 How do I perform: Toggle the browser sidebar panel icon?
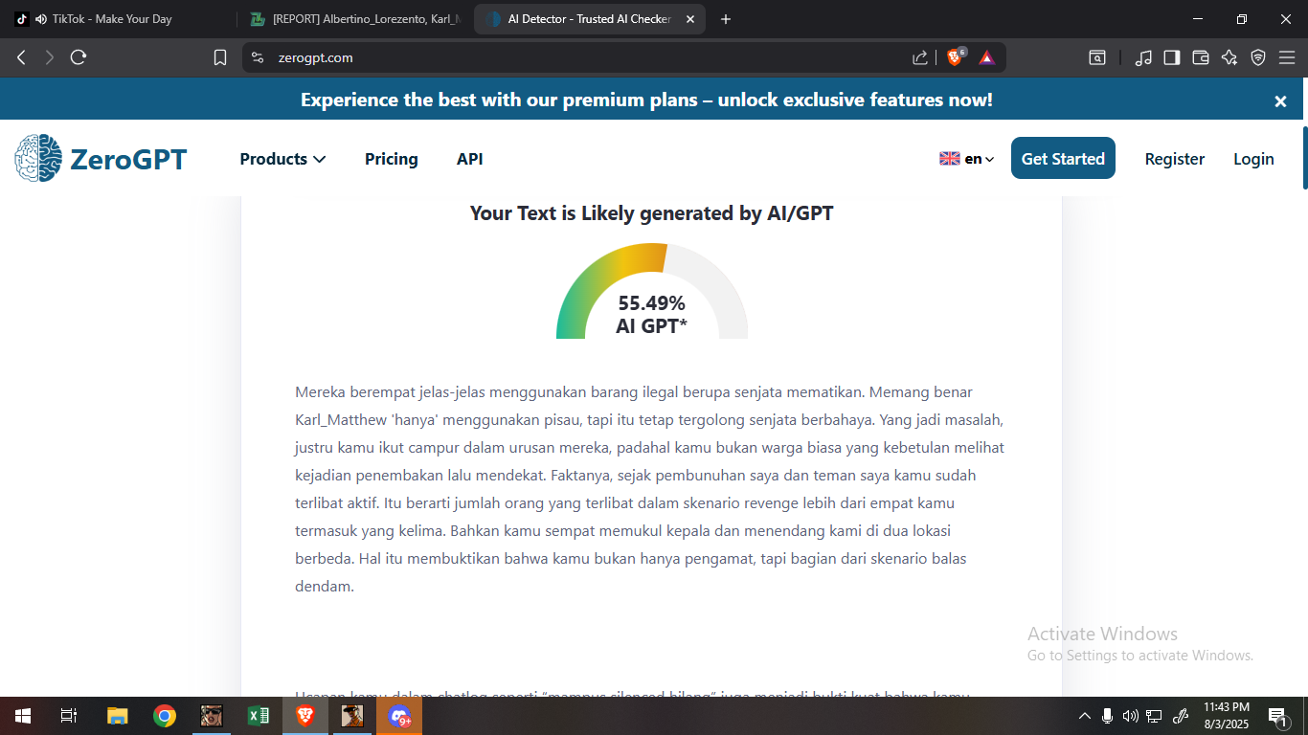pos(1172,57)
